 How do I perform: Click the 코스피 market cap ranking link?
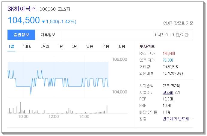click(x=168, y=93)
